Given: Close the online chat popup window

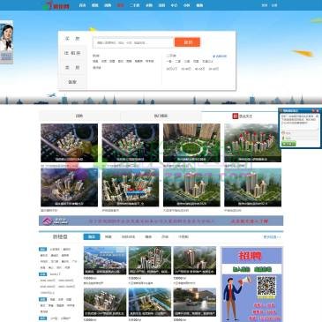Looking at the screenshot, I should tap(318, 110).
